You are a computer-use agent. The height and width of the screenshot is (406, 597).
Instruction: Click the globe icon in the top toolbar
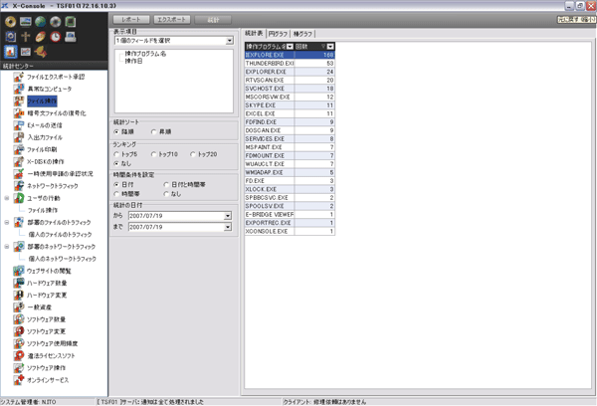point(41,22)
